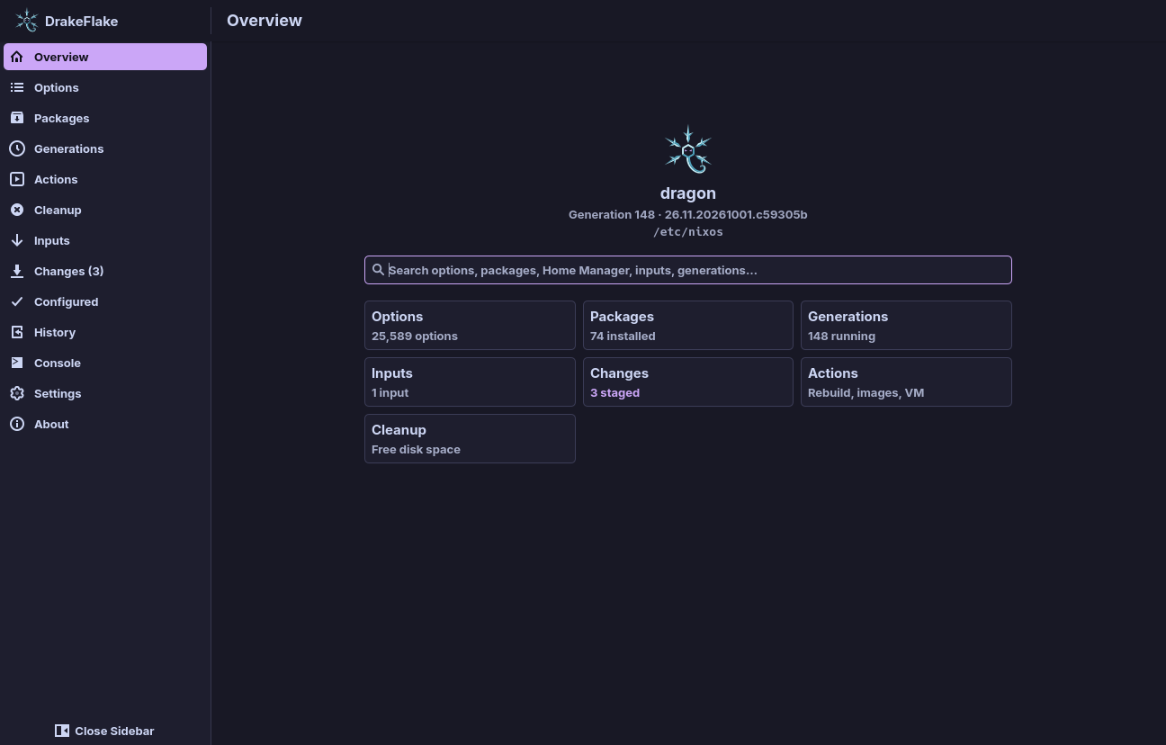Click the Changes (3) download icon
The height and width of the screenshot is (745, 1166).
(x=17, y=271)
